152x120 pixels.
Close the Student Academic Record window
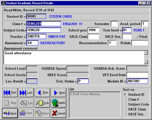(x=148, y=3)
